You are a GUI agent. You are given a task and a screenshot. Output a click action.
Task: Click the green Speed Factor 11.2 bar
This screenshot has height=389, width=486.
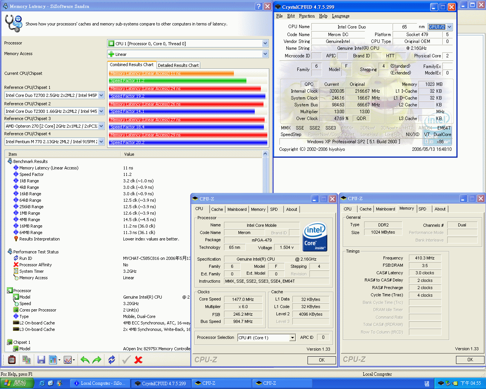178,81
